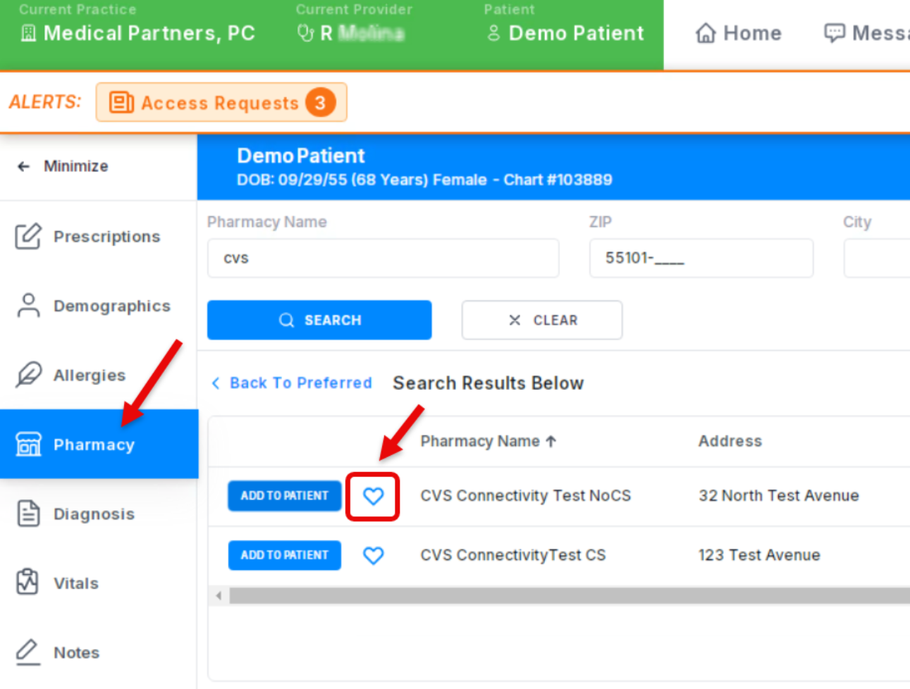Clear the pharmacy search fields
The image size is (910, 689).
[x=542, y=320]
